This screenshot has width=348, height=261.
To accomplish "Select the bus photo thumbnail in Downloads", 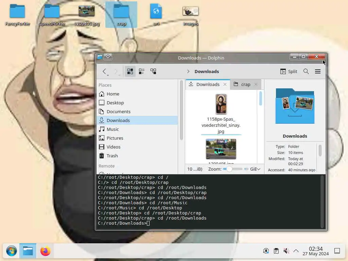I will tap(221, 149).
